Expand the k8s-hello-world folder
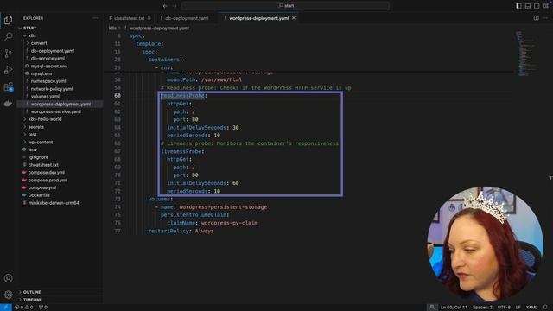Image resolution: width=553 pixels, height=311 pixels. (x=45, y=119)
